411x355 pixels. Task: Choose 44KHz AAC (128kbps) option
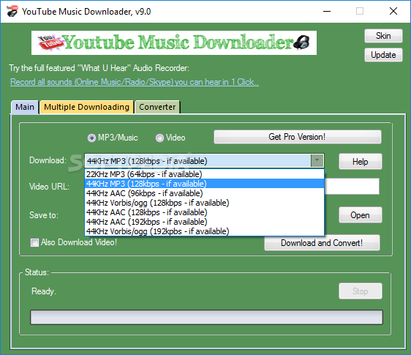click(x=205, y=212)
